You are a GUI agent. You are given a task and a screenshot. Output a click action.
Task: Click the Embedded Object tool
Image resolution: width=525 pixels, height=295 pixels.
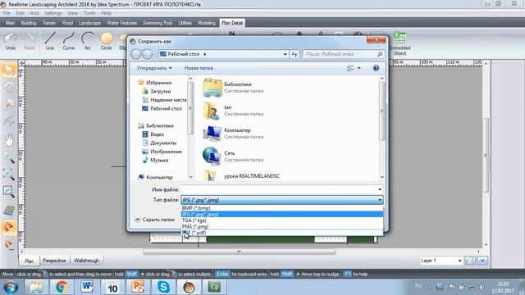[x=399, y=43]
